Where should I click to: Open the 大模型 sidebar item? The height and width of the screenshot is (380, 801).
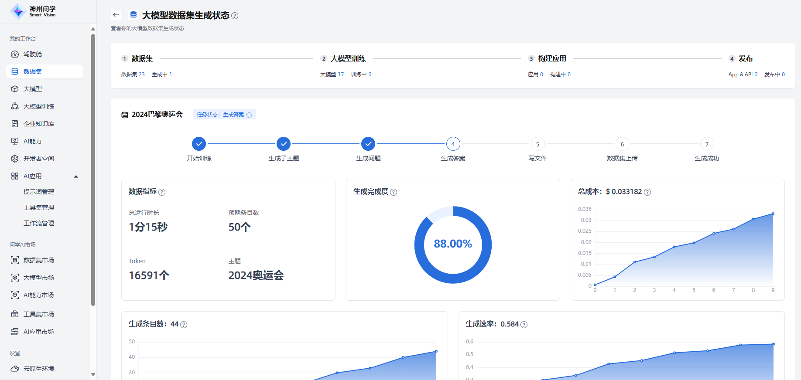pos(44,89)
